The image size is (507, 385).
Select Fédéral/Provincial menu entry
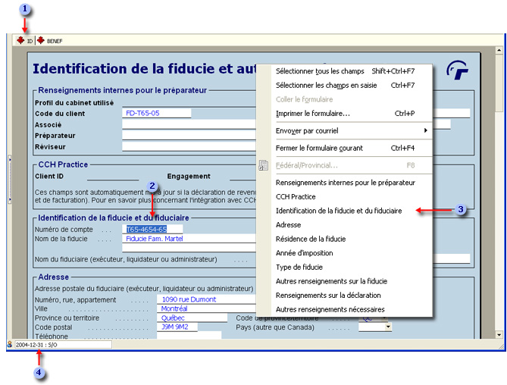coord(345,165)
